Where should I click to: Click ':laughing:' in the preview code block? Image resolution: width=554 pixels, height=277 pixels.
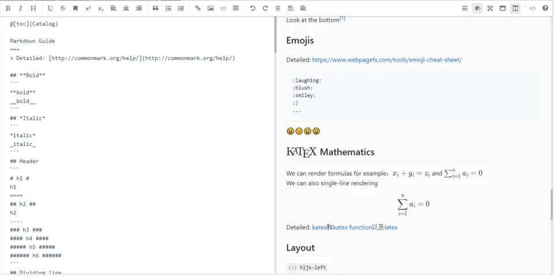coord(307,81)
